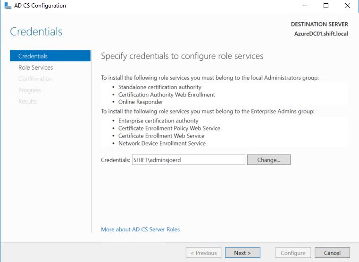359x262 pixels.
Task: Select the Confirmation step in the sidebar
Action: 35,79
